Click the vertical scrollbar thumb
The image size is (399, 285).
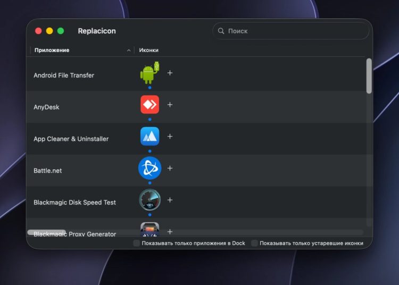point(369,76)
